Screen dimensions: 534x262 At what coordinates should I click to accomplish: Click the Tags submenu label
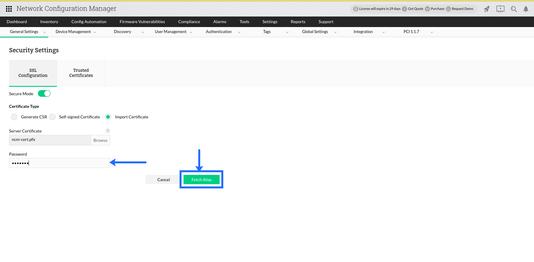(x=267, y=32)
